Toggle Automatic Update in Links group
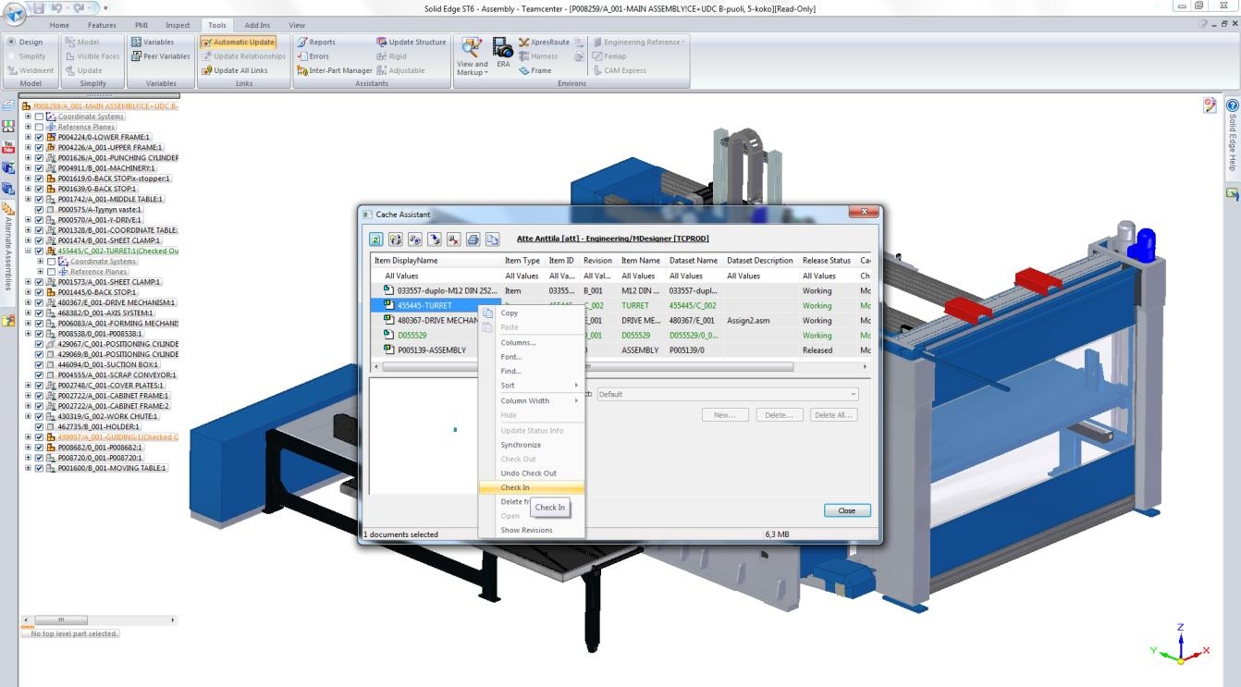The width and height of the screenshot is (1241, 687). 238,42
